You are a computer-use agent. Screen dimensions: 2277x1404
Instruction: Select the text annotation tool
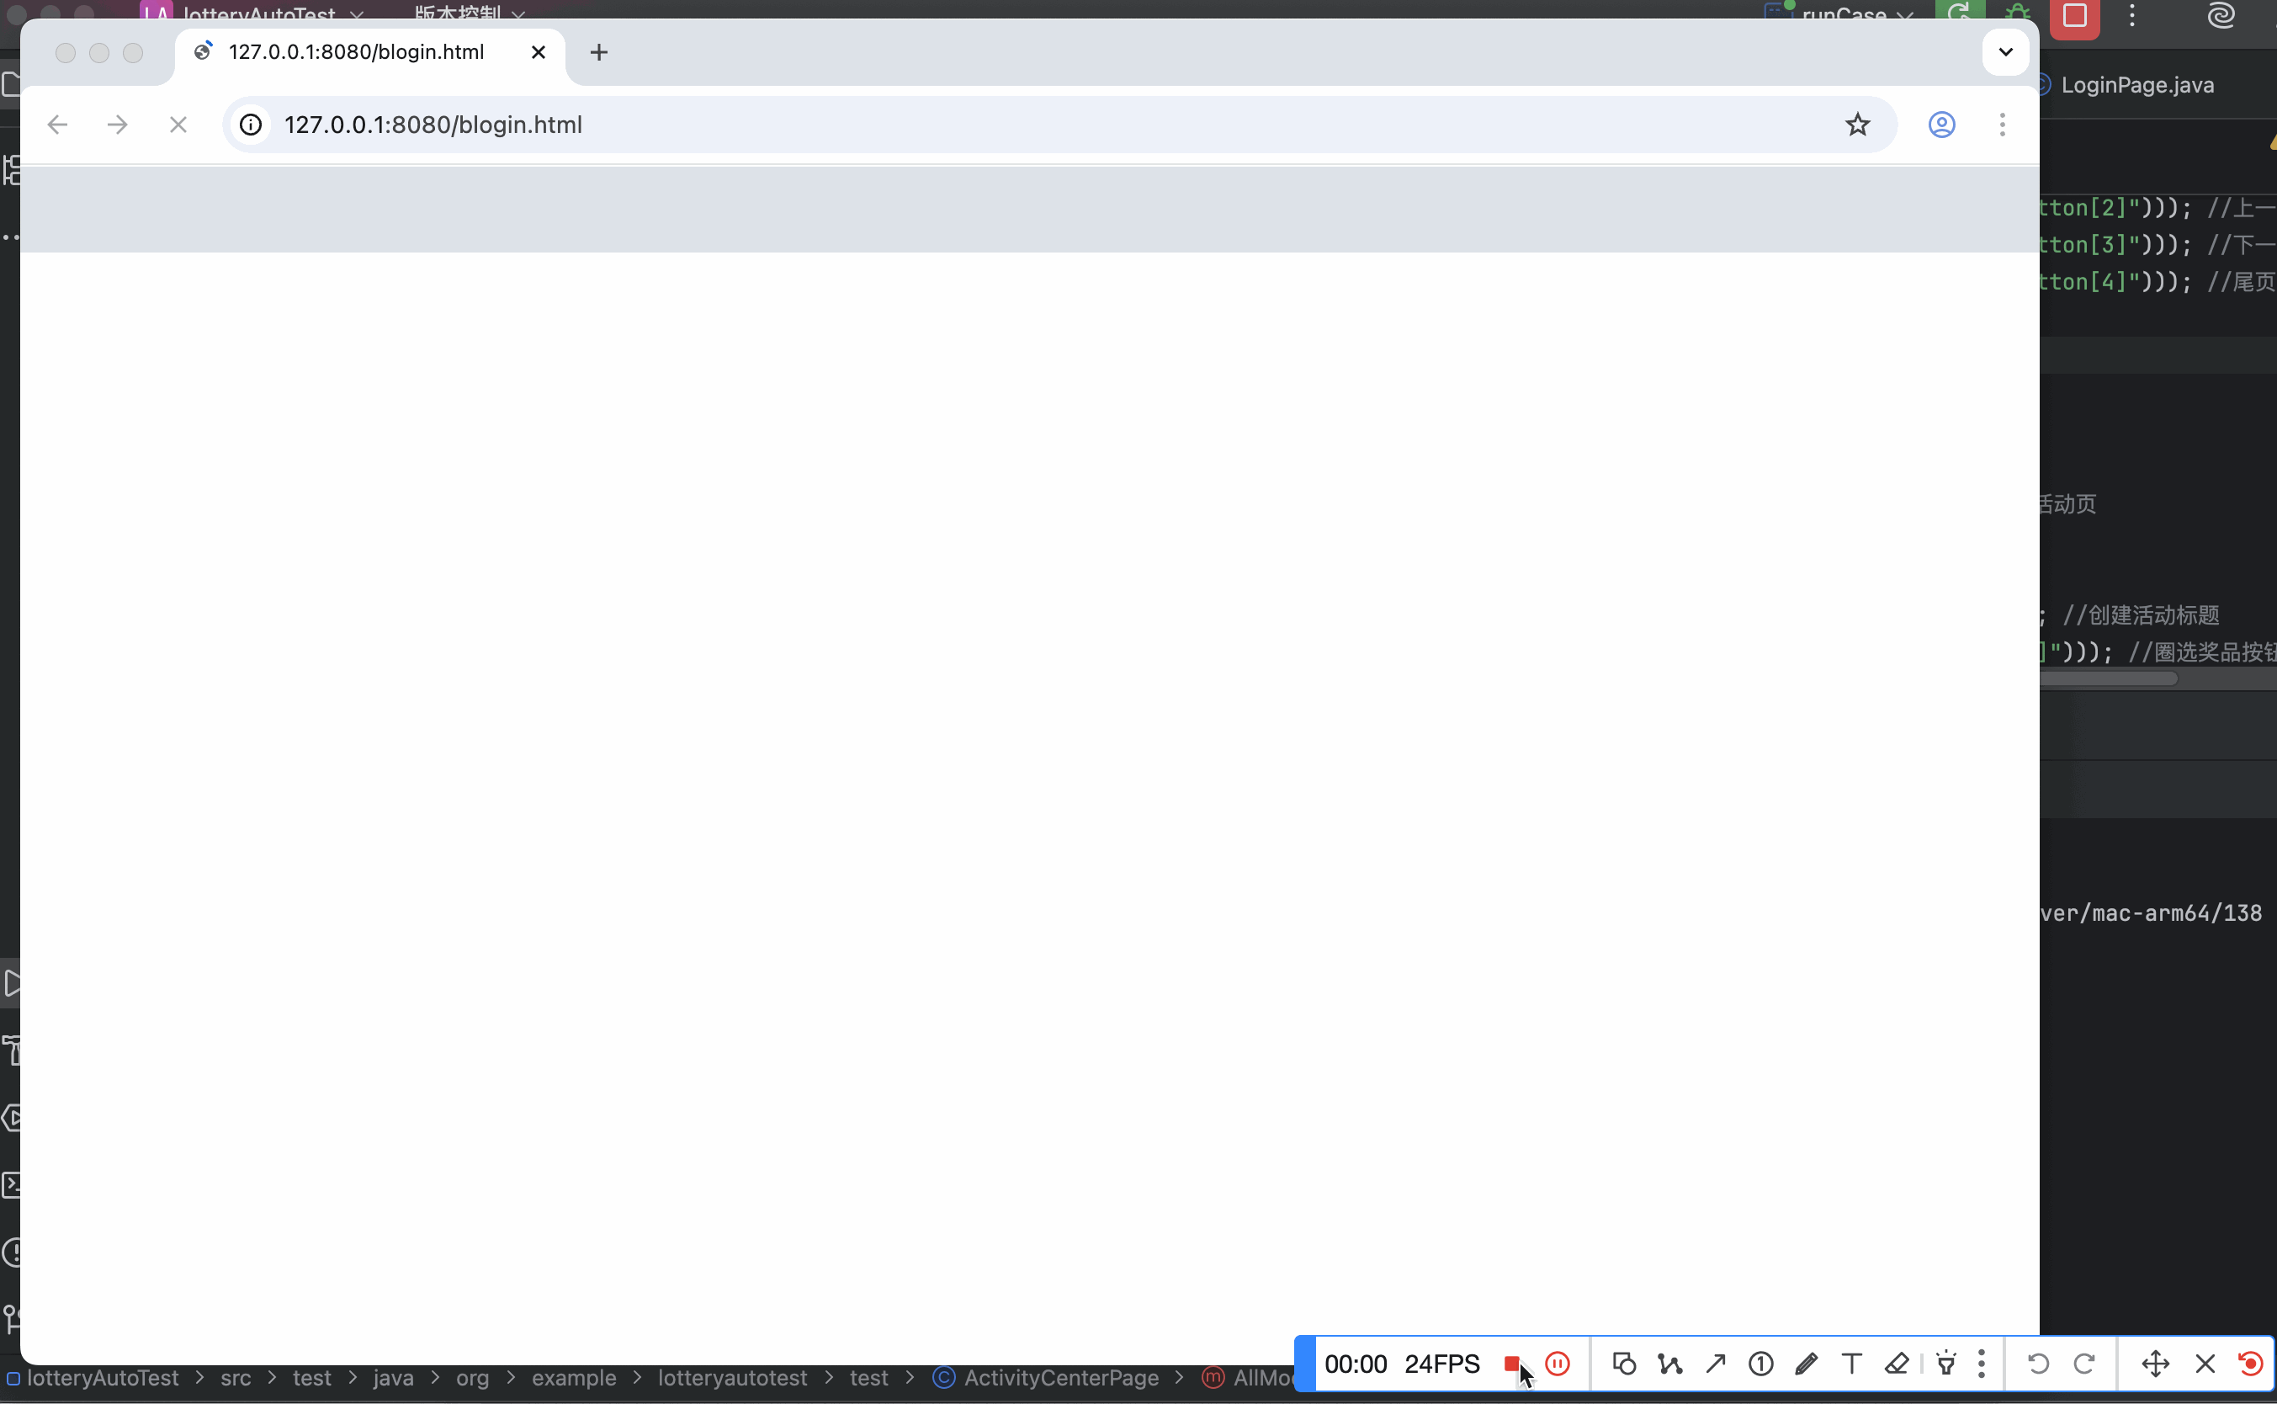[1852, 1364]
